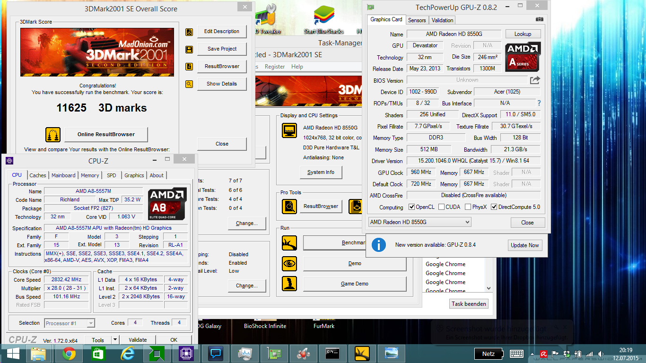The height and width of the screenshot is (363, 646).
Task: Click the Game Demo button
Action: [355, 284]
